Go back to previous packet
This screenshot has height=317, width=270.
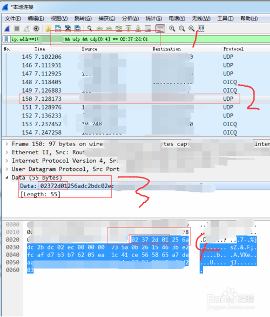99,29
